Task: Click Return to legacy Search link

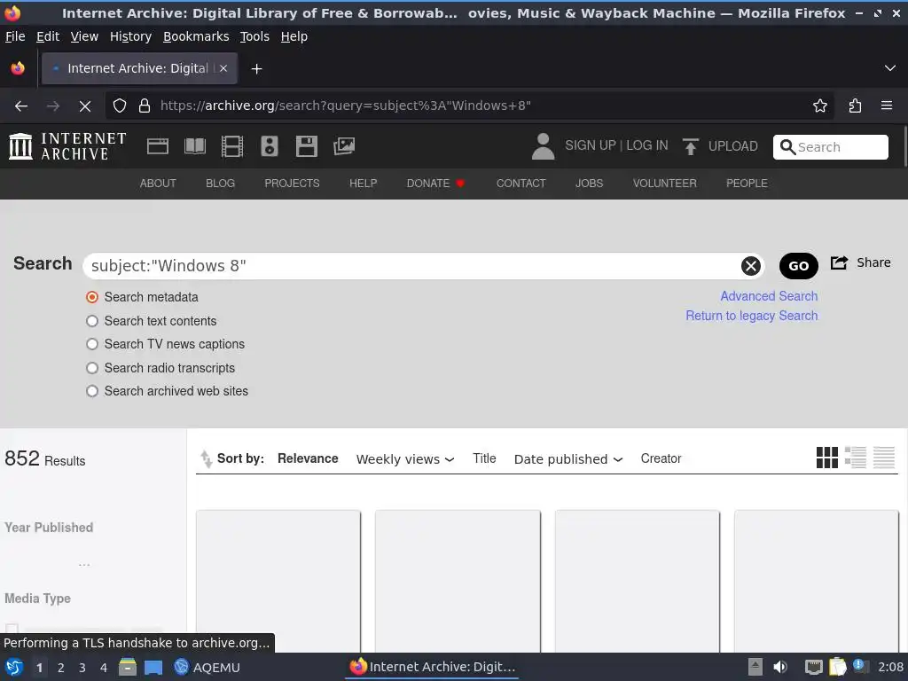Action: pyautogui.click(x=752, y=316)
